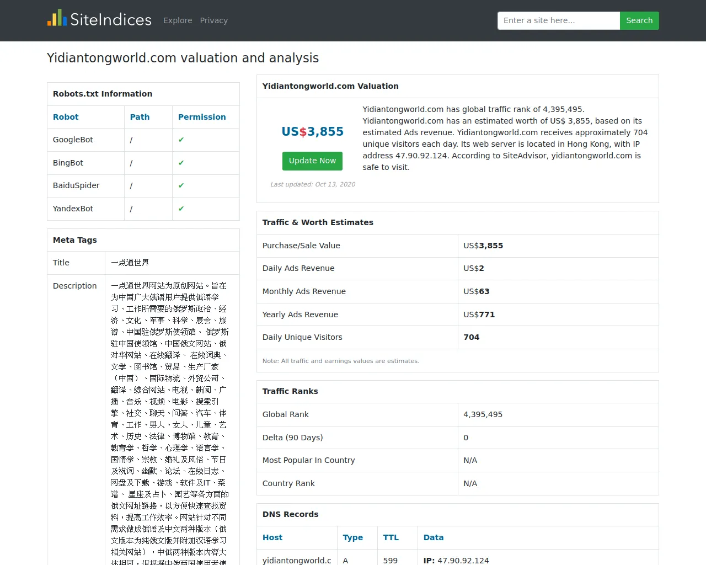Click 'Last updated: Oct 13, 2020' text
The image size is (706, 565).
[x=313, y=184]
